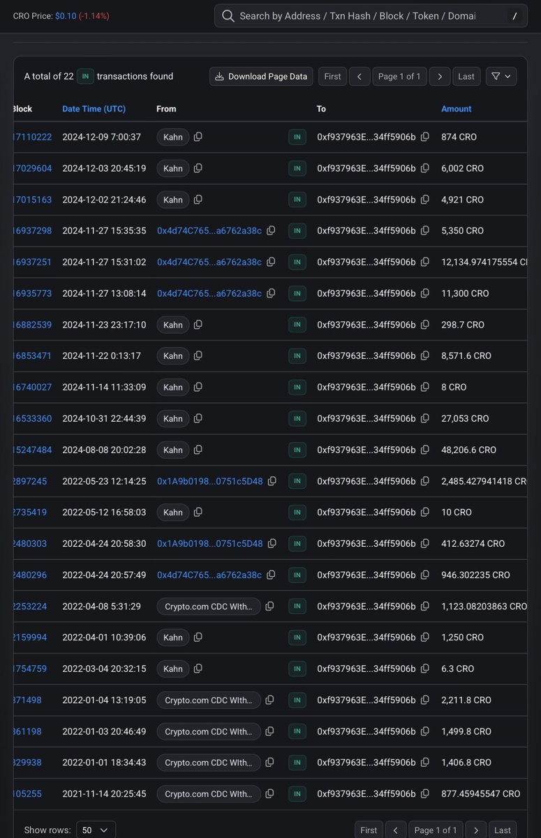
Task: Click the bottom First page button
Action: point(369,830)
